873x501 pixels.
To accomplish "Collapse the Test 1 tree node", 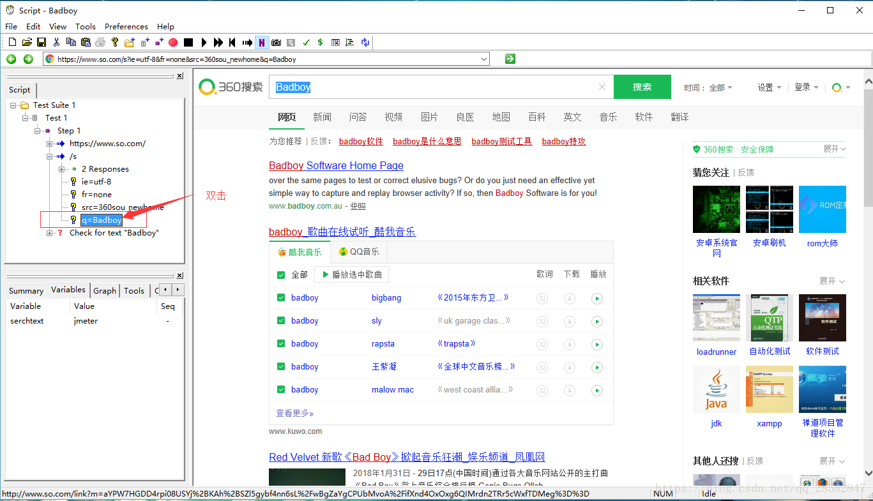I will tap(26, 118).
